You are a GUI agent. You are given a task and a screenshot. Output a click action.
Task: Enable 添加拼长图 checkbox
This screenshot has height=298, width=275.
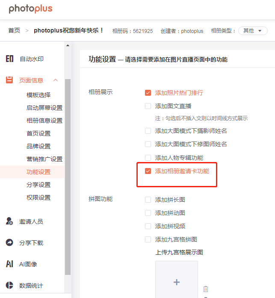click(x=148, y=200)
